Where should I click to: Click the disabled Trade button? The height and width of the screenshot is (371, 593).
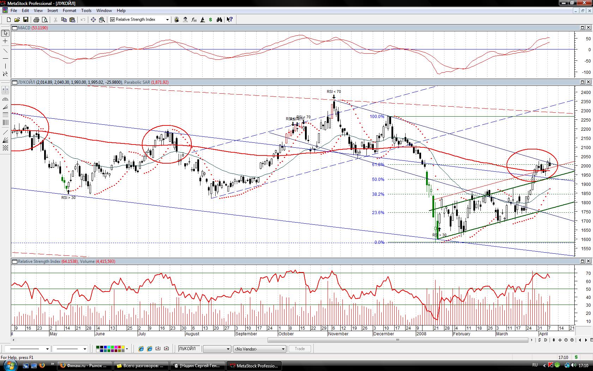300,349
